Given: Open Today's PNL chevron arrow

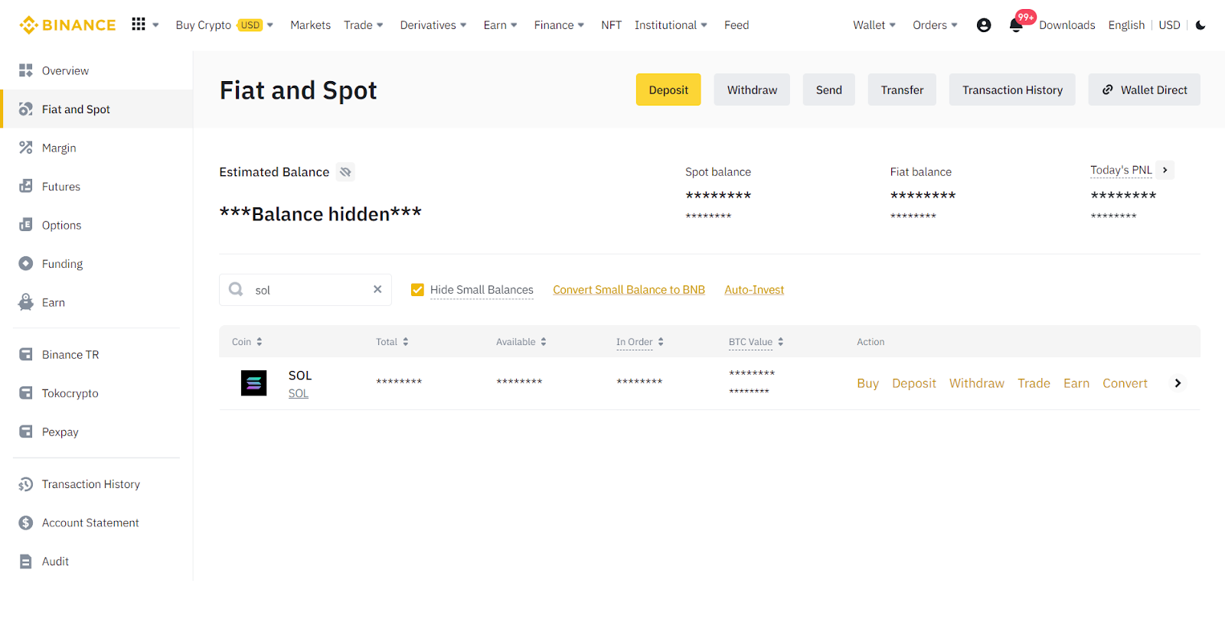Looking at the screenshot, I should click(x=1165, y=170).
